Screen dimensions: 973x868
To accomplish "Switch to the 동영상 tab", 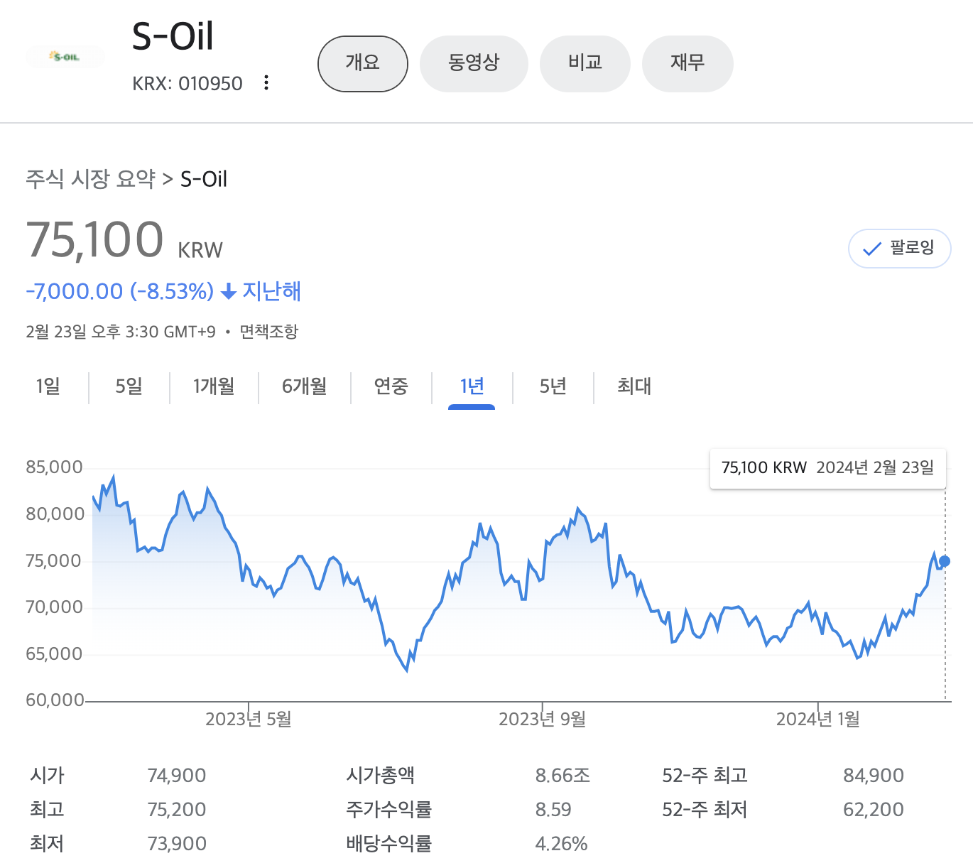I will click(474, 64).
